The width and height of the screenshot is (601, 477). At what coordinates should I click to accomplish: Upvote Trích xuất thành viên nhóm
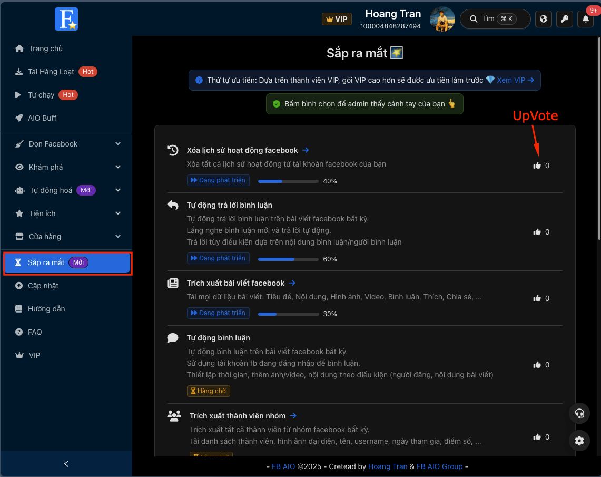pos(537,437)
